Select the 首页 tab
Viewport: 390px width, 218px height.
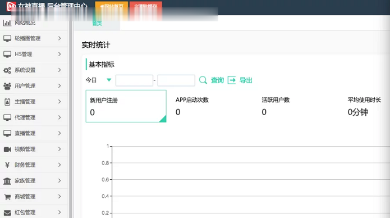click(97, 24)
